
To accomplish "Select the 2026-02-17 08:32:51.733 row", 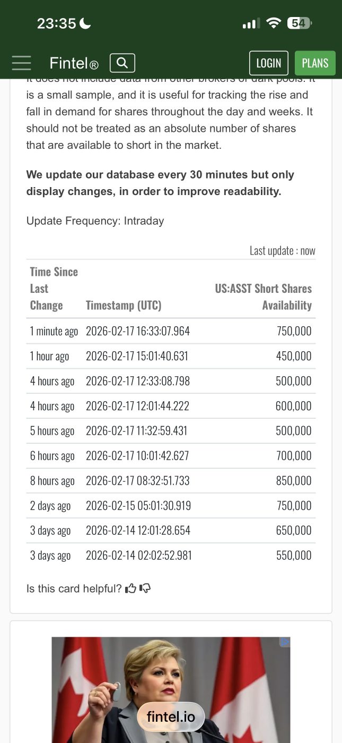I will [x=171, y=481].
